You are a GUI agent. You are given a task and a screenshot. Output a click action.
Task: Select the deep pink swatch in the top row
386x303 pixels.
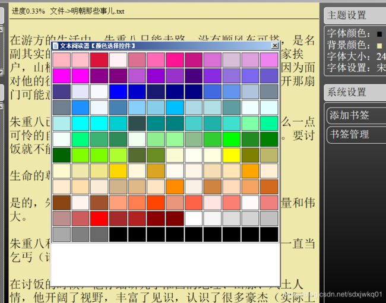tap(175, 60)
